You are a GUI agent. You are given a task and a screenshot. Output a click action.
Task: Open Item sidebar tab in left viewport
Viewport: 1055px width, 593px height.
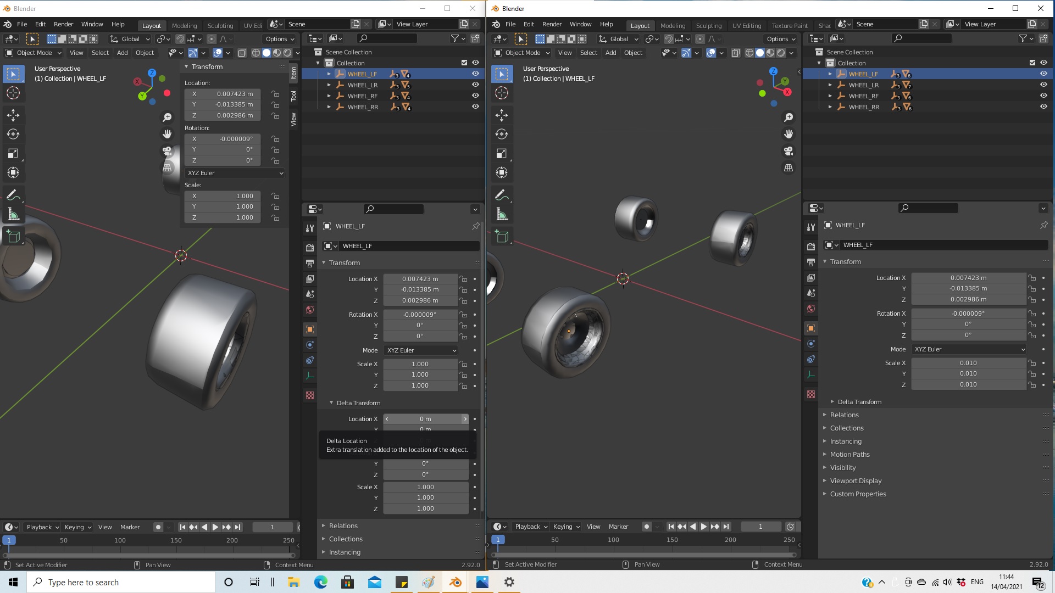click(x=294, y=72)
